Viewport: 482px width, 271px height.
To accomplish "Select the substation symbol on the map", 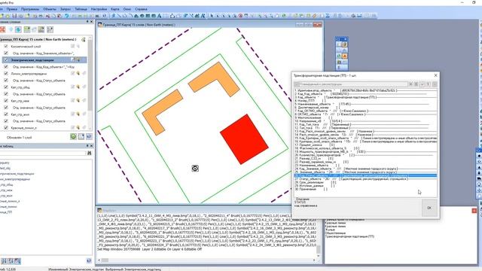I will pos(195,168).
